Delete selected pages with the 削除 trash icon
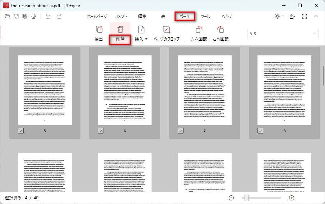Viewport: 325px width, 204px height. pos(120,30)
